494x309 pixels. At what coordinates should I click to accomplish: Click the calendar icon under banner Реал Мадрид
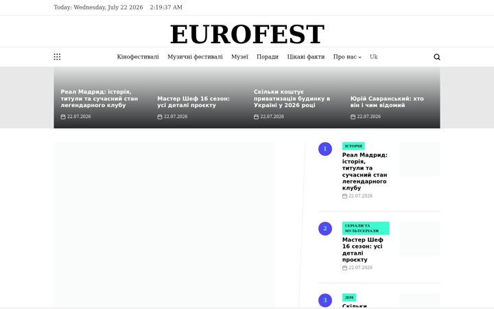[63, 117]
